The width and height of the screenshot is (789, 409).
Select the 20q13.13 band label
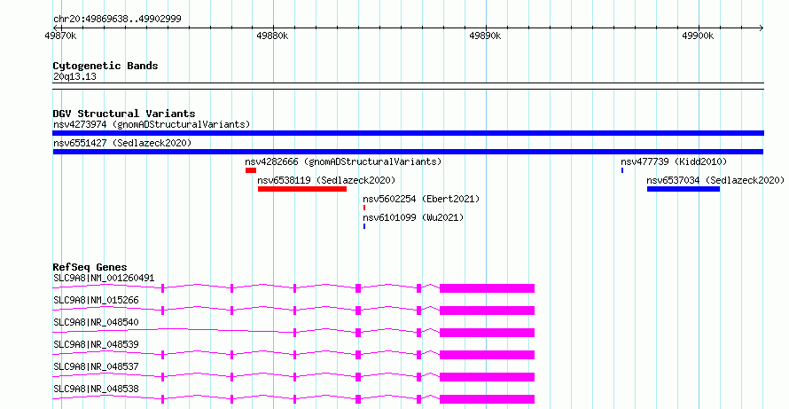tap(74, 77)
